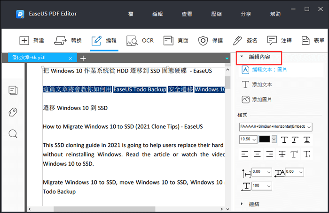Click 添加文本 to add text

(262, 85)
